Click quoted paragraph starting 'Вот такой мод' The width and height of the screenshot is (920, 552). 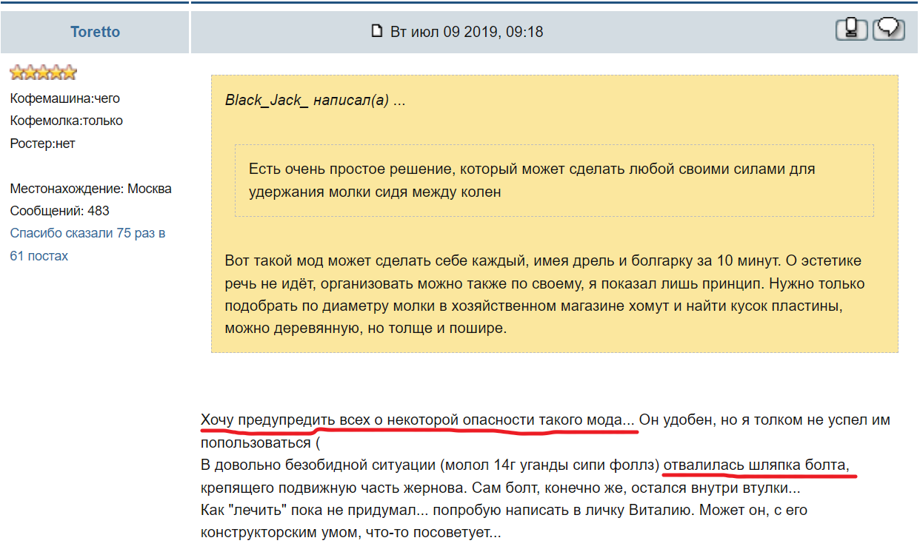pos(544,294)
